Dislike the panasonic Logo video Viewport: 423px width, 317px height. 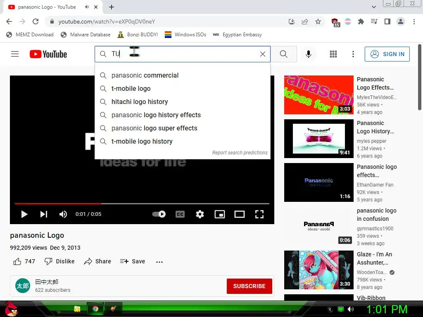click(x=59, y=261)
